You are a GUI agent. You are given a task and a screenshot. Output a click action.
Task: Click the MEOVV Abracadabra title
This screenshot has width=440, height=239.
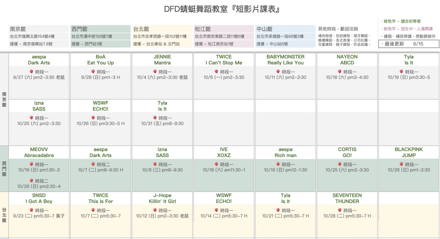point(39,152)
